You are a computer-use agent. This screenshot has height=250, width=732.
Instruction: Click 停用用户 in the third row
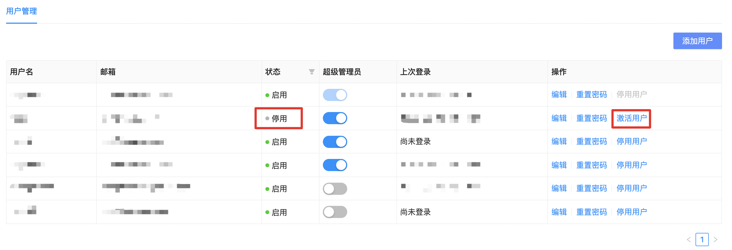tap(631, 142)
